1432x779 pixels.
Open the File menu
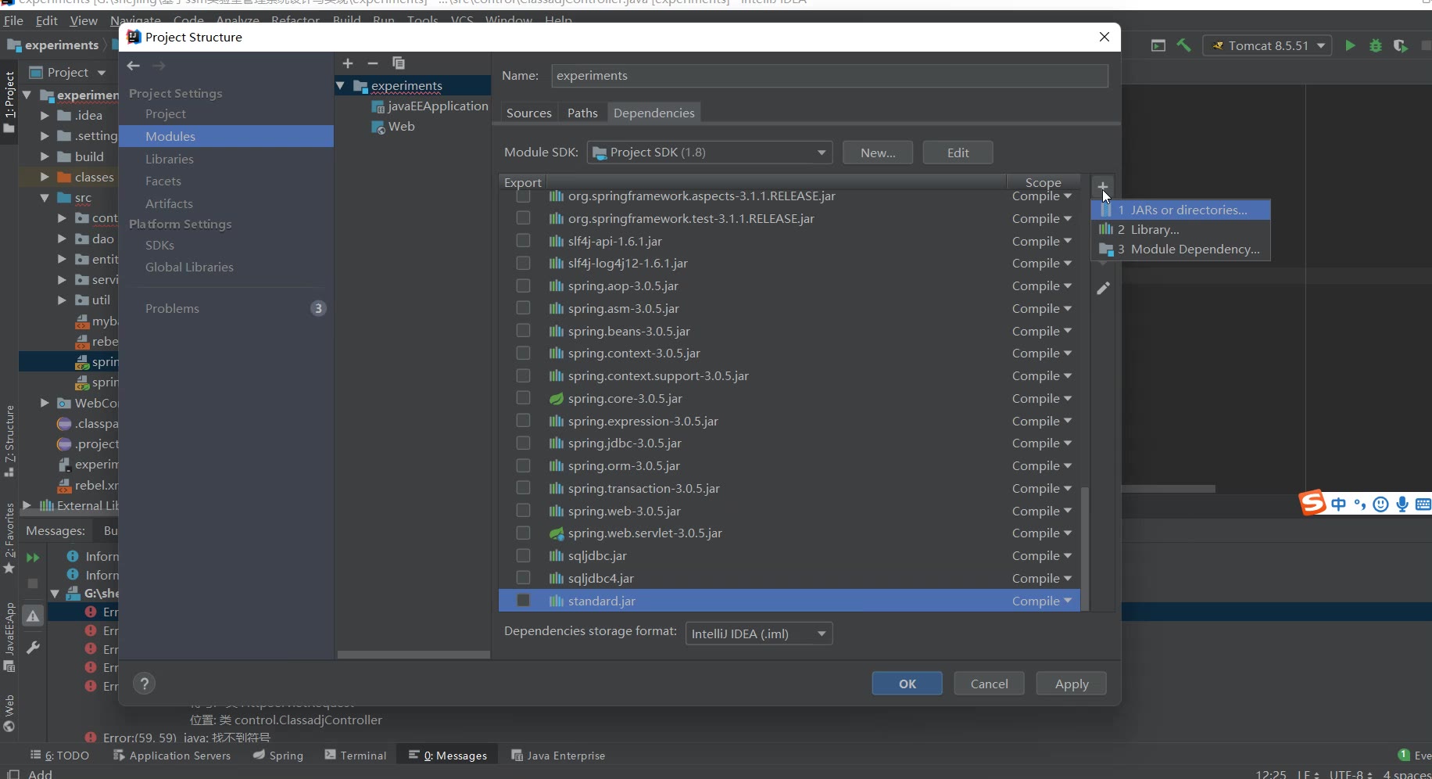coord(13,20)
